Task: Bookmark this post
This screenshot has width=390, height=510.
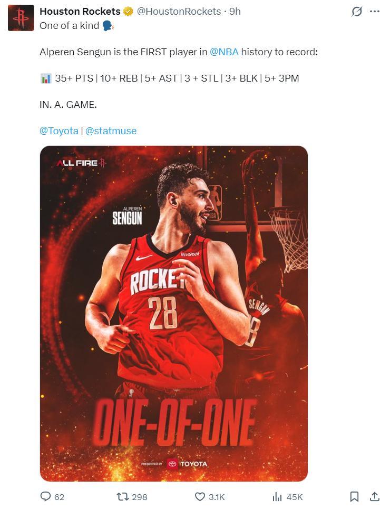Action: (354, 497)
